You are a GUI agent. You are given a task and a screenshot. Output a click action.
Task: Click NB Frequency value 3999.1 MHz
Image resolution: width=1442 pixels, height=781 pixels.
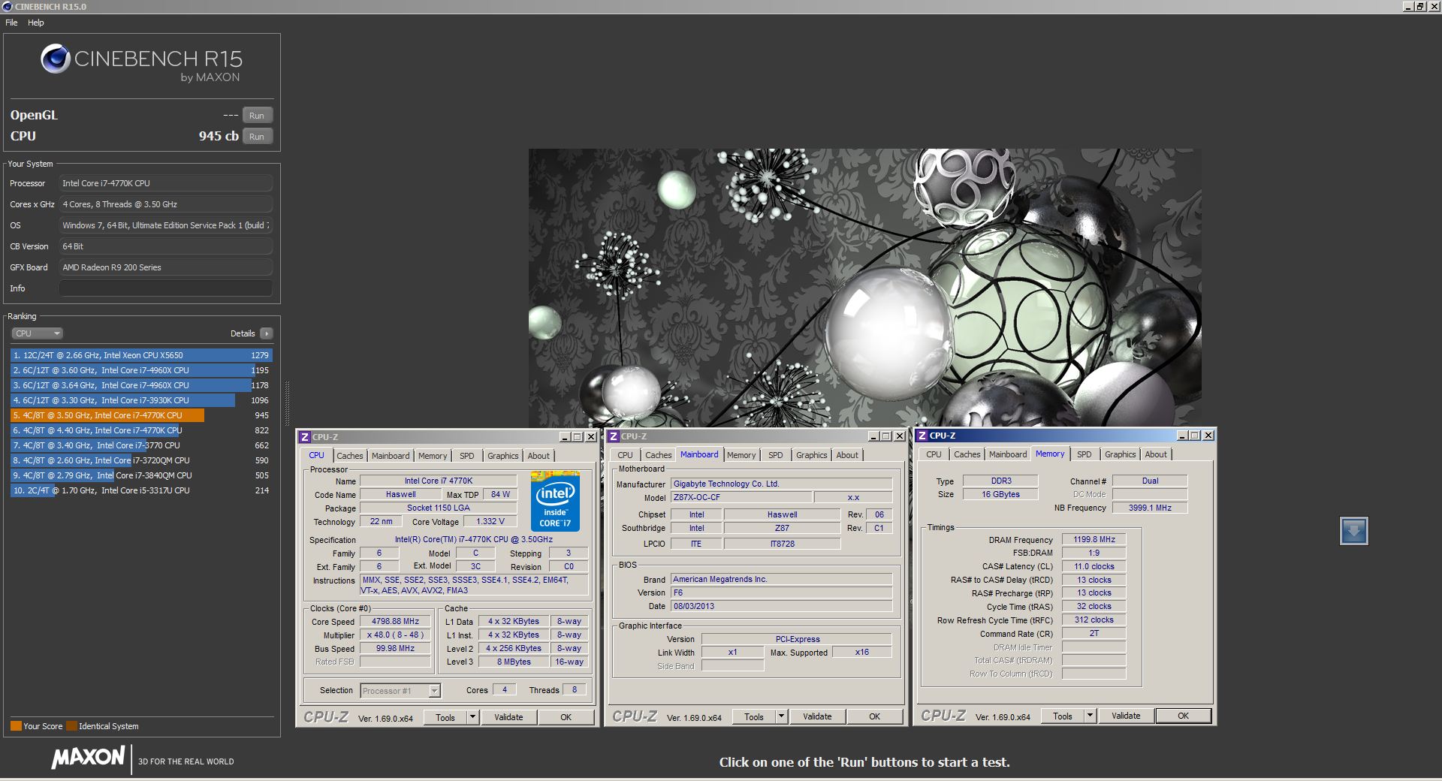[x=1150, y=508]
